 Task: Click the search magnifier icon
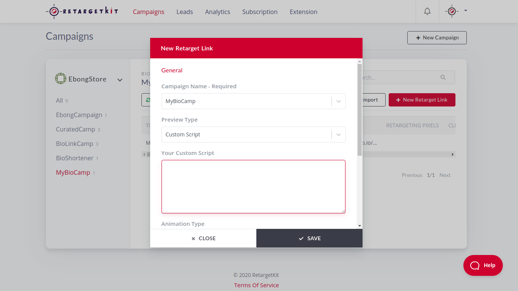coord(443,77)
